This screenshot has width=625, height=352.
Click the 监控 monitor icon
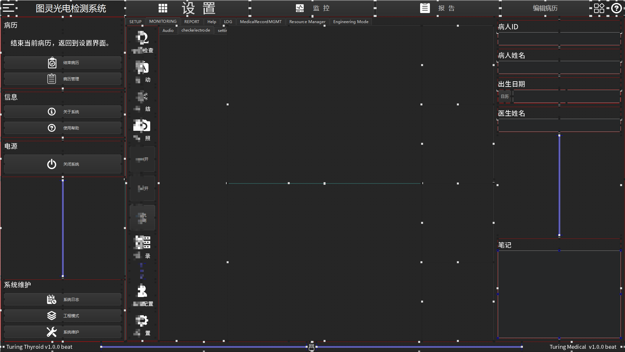click(299, 8)
